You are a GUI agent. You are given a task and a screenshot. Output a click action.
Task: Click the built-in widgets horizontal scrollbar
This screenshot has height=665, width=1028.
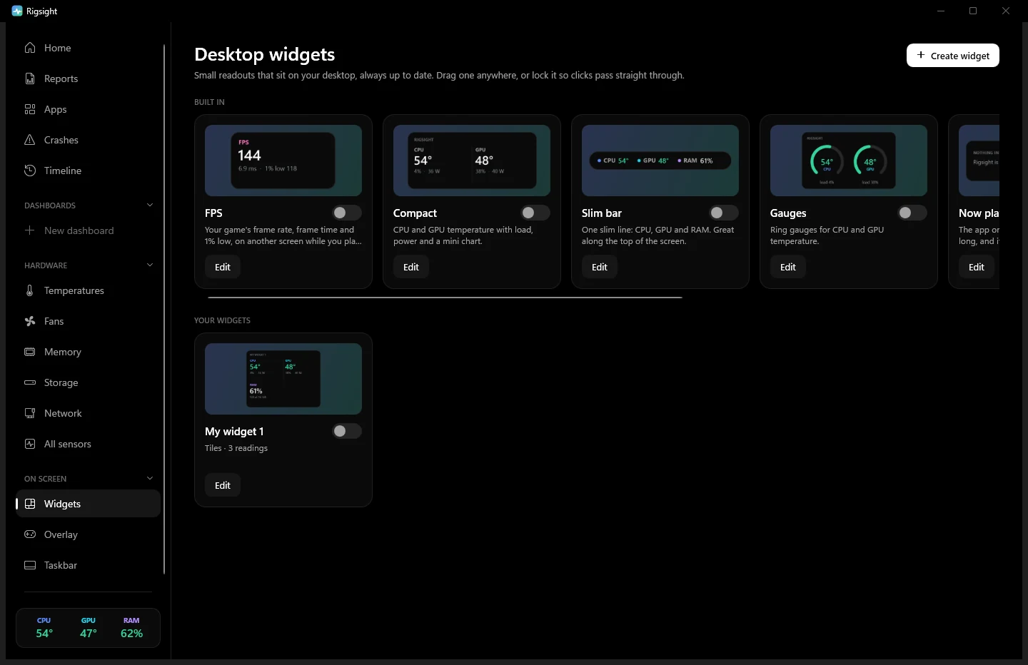(445, 297)
